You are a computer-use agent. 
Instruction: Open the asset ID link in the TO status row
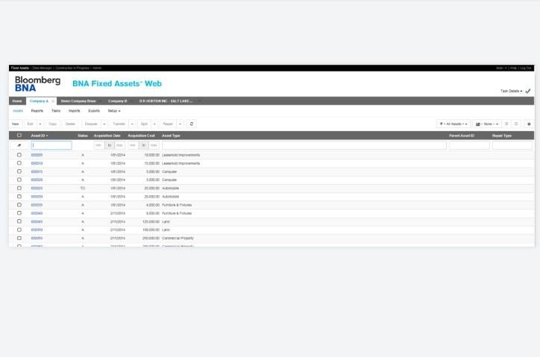(37, 189)
